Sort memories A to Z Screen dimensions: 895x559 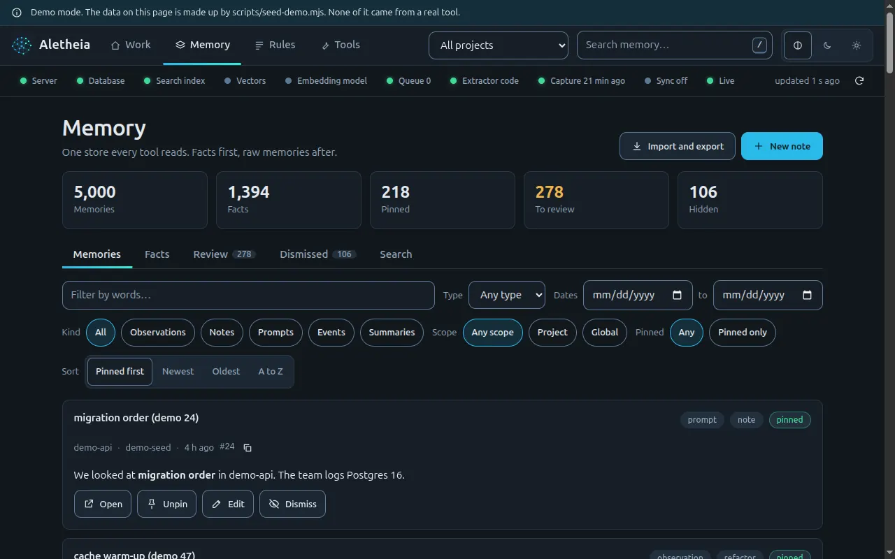coord(271,372)
